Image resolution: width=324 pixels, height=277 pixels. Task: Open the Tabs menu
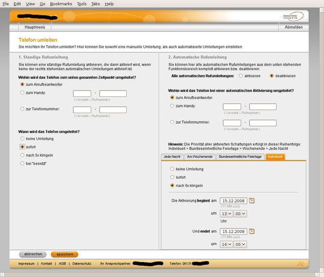click(x=95, y=4)
